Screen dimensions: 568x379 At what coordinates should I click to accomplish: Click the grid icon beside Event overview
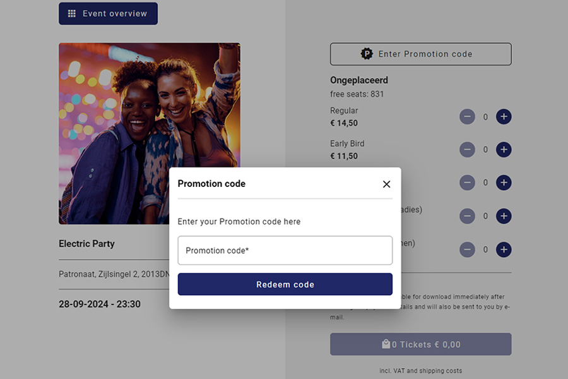click(x=72, y=13)
